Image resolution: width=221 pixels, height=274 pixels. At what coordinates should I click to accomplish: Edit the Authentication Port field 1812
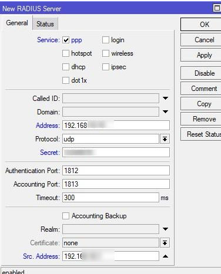(x=116, y=171)
